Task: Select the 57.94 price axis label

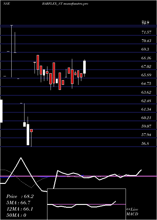Action: 146,135
